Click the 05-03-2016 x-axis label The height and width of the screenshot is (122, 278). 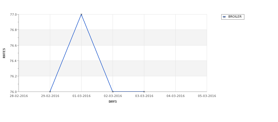(207, 96)
